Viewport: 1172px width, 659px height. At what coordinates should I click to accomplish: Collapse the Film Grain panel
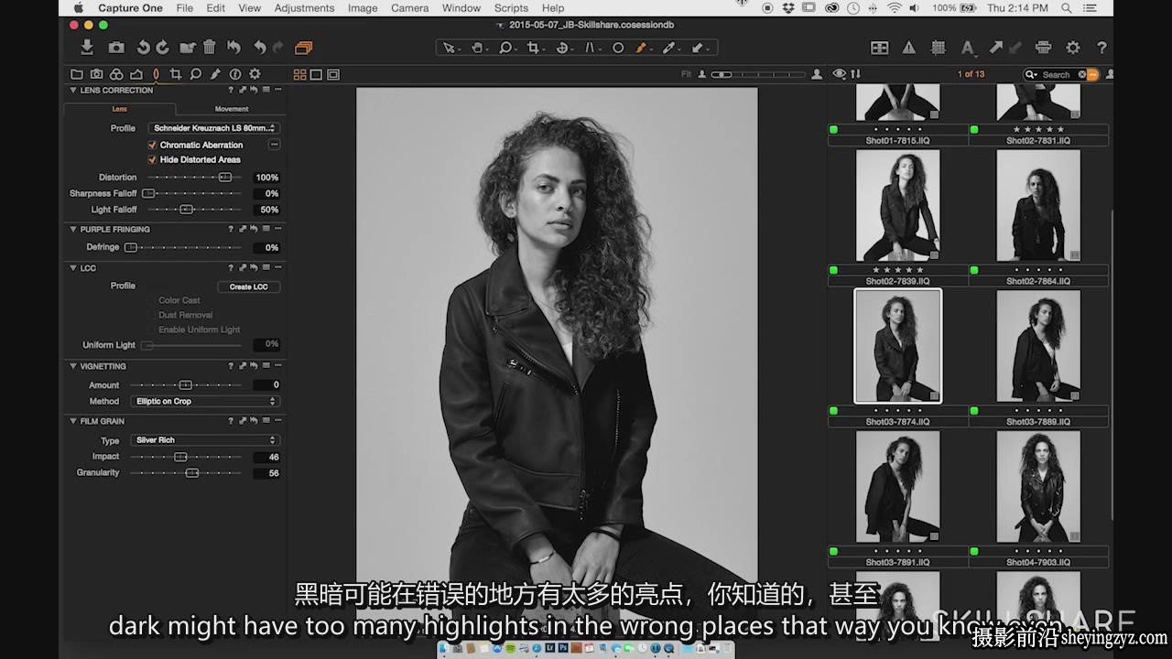pyautogui.click(x=73, y=421)
